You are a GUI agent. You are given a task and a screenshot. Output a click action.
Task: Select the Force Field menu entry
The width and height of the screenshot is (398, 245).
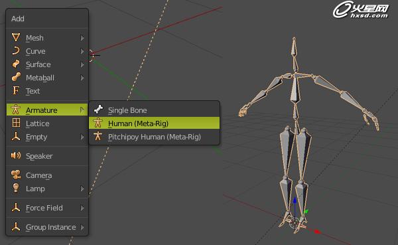click(47, 208)
